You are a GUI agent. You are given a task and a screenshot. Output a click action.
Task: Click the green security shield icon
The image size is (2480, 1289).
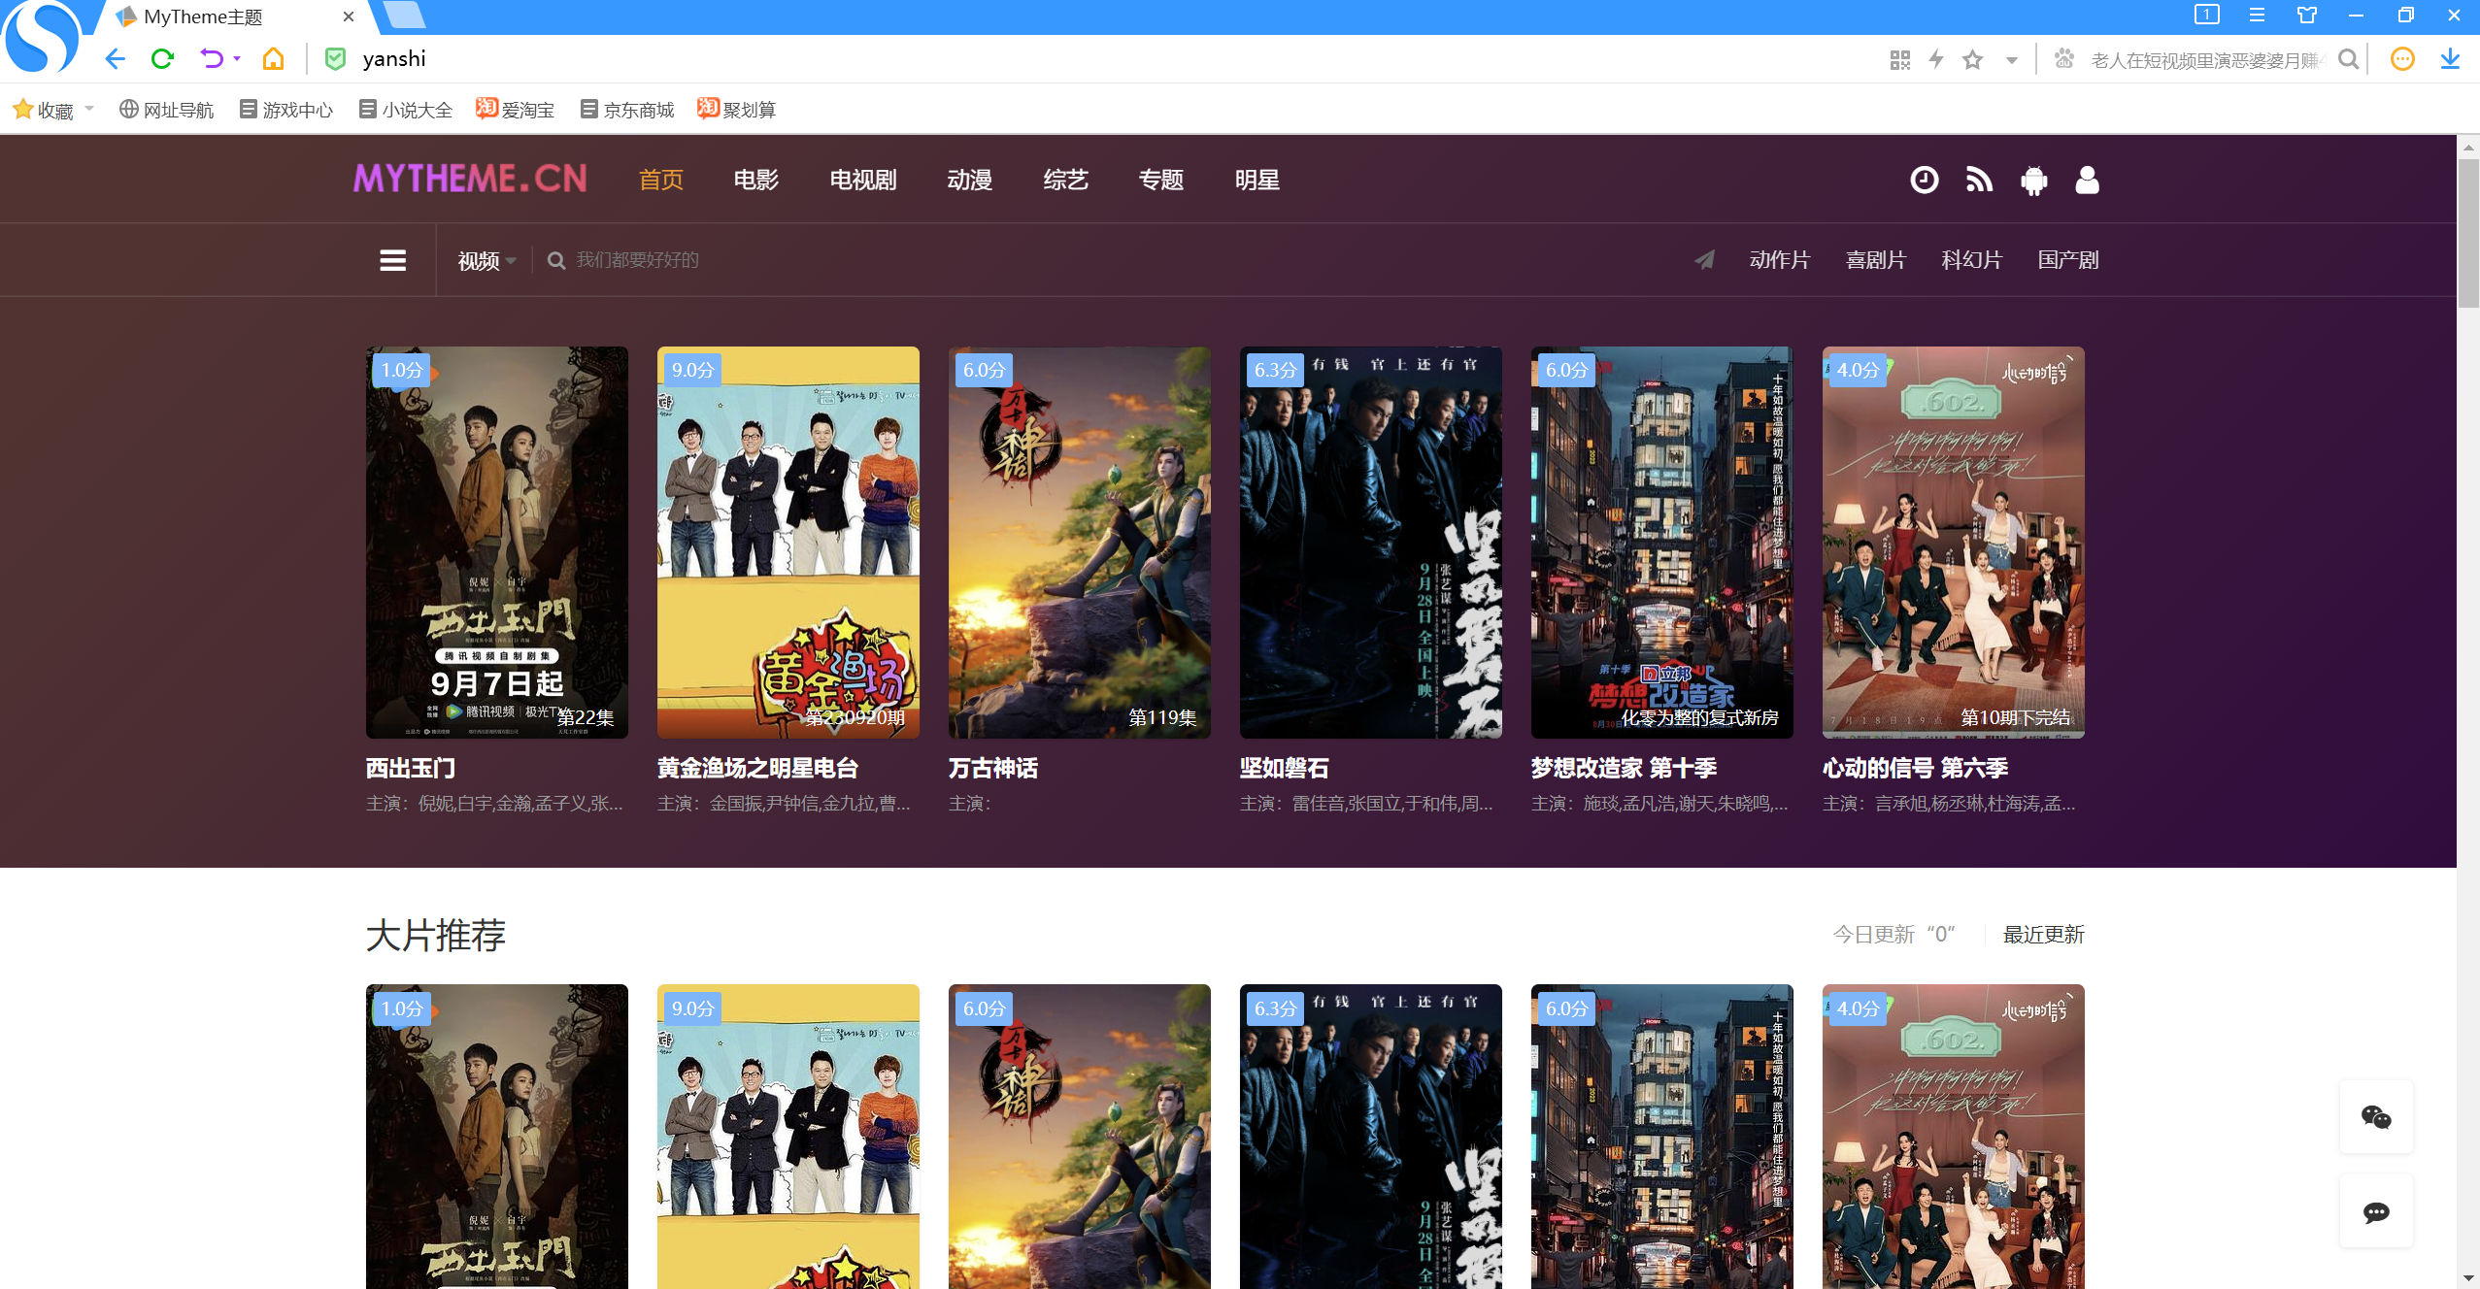coord(335,59)
